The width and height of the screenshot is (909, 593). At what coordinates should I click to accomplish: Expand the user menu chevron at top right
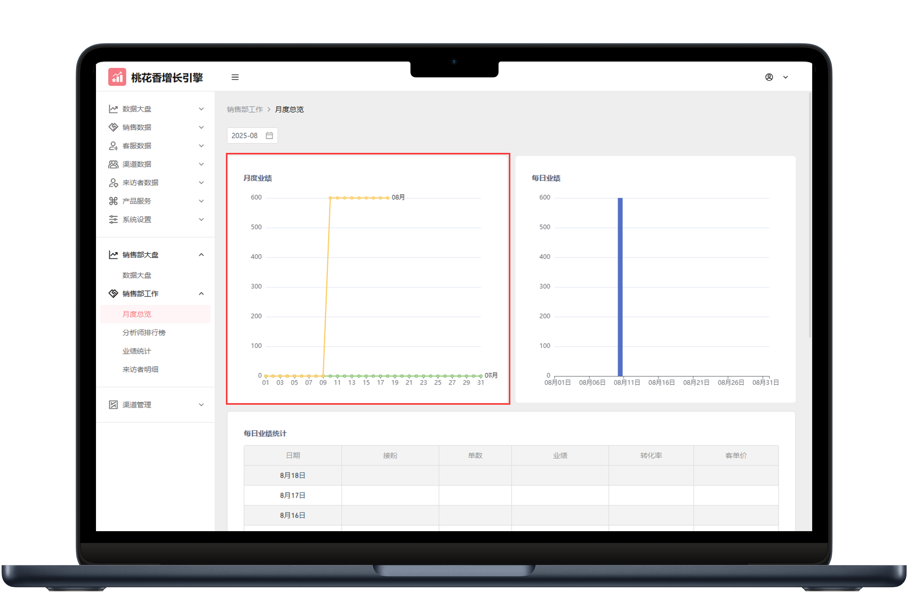click(x=785, y=77)
